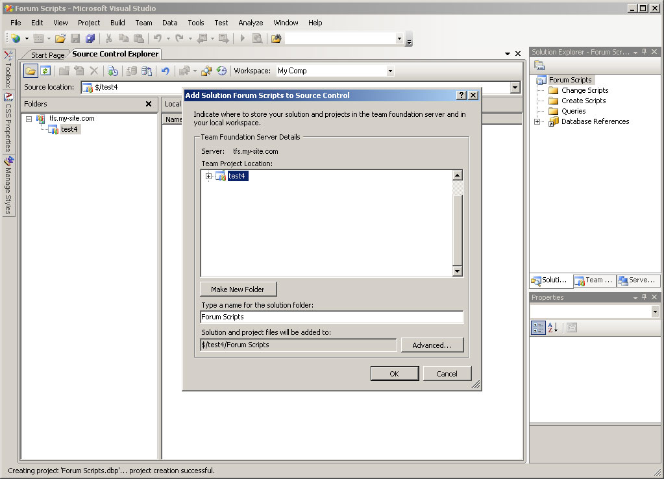The image size is (664, 479).
Task: Expand the test4 node in Team Project Location
Action: tap(208, 176)
